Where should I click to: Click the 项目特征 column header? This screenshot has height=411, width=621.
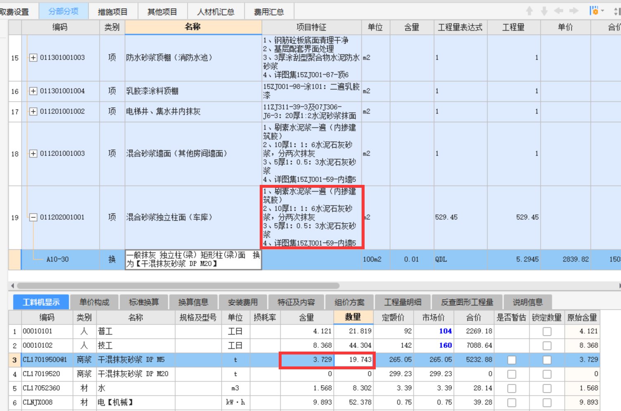point(312,27)
